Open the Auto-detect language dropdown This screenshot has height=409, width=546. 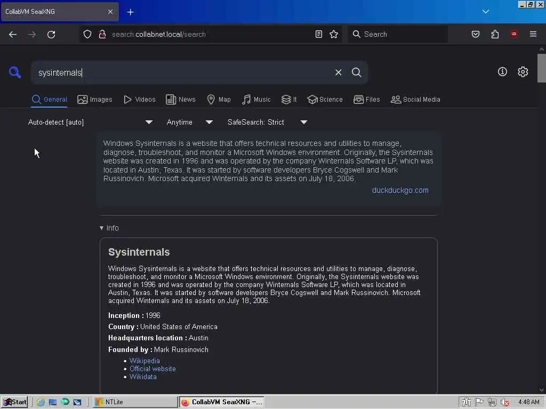pyautogui.click(x=91, y=122)
